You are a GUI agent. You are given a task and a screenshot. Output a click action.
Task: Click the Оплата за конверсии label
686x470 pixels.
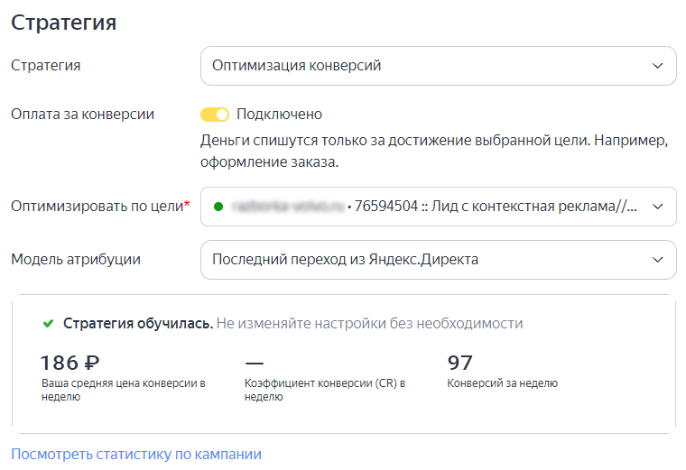click(82, 115)
